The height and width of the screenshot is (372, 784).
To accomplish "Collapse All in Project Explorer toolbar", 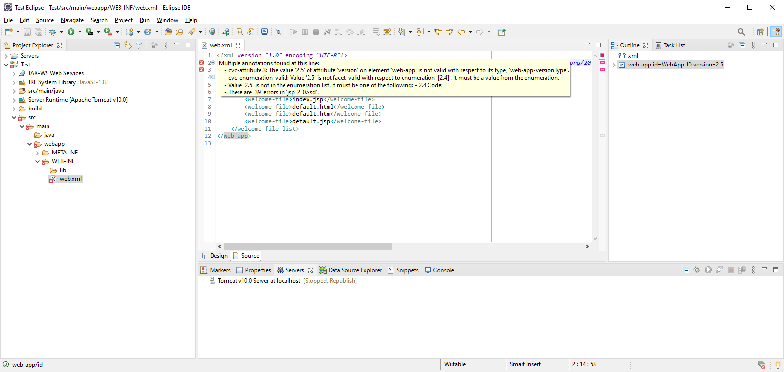I will click(117, 45).
